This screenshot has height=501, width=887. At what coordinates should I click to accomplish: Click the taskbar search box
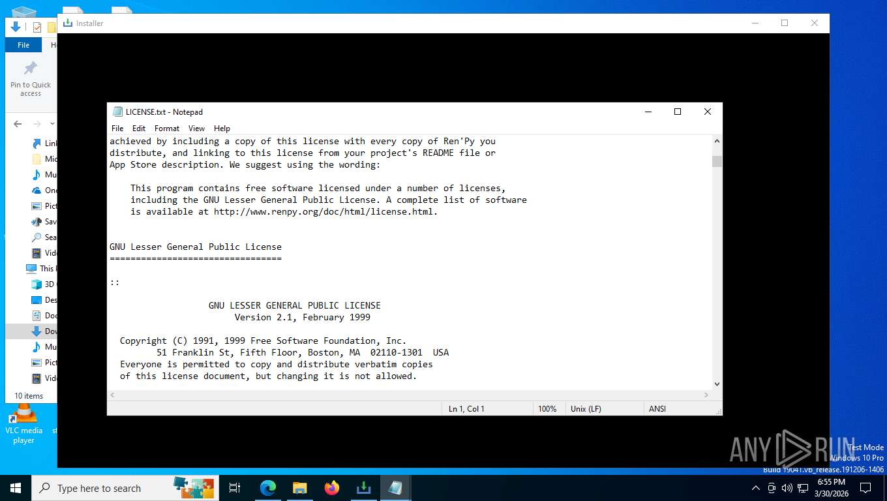click(124, 488)
